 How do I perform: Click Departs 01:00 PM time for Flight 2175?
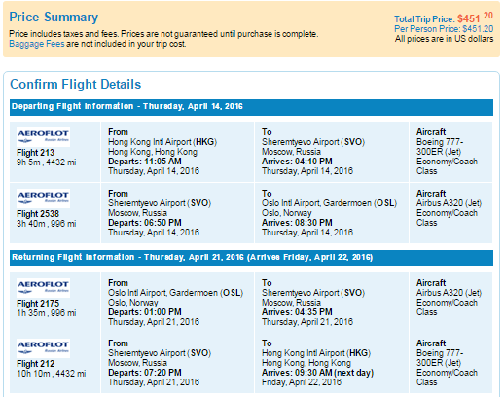pyautogui.click(x=145, y=312)
